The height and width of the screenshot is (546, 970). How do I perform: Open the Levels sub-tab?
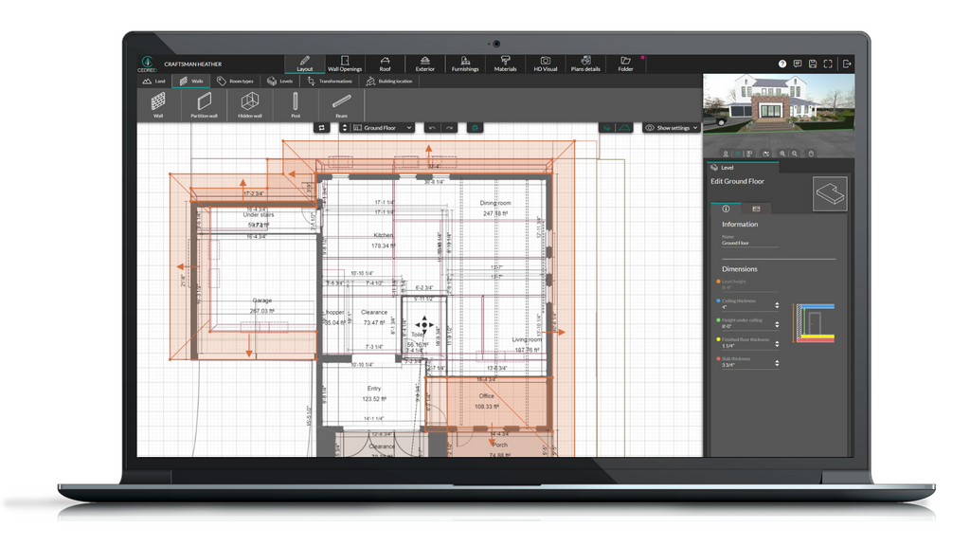click(279, 82)
